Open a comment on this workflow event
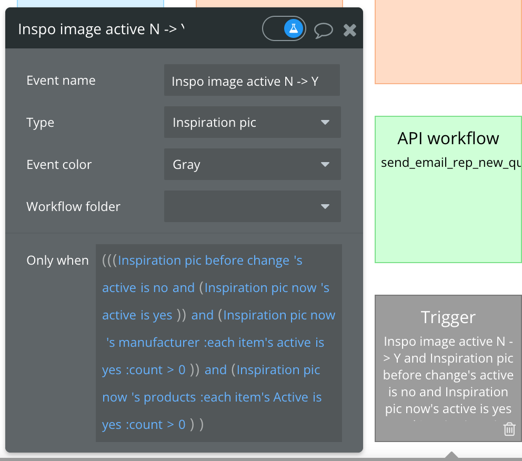The height and width of the screenshot is (461, 522). [324, 30]
